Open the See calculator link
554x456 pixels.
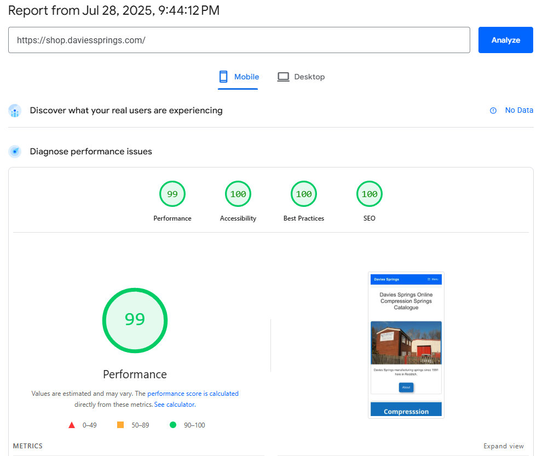coord(175,405)
